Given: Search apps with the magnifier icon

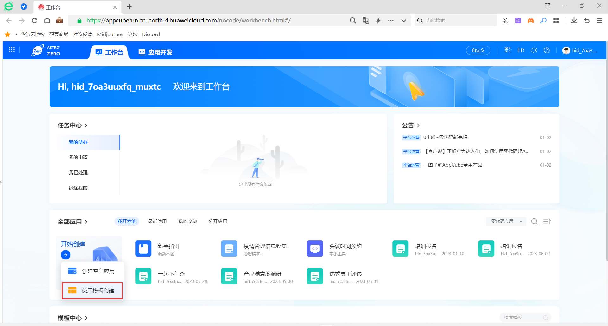Looking at the screenshot, I should coord(535,221).
